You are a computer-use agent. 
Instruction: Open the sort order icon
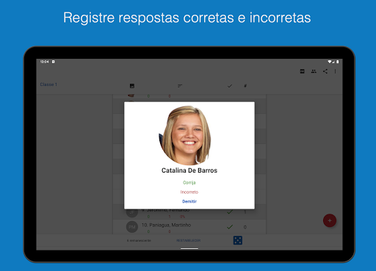click(x=180, y=86)
